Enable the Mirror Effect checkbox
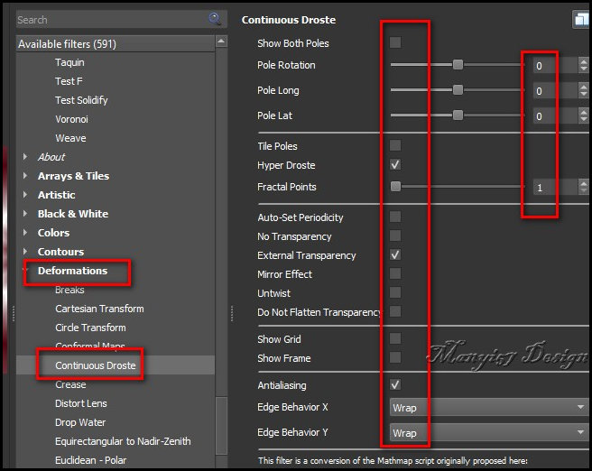Viewport: 592px width, 471px height. coord(395,273)
